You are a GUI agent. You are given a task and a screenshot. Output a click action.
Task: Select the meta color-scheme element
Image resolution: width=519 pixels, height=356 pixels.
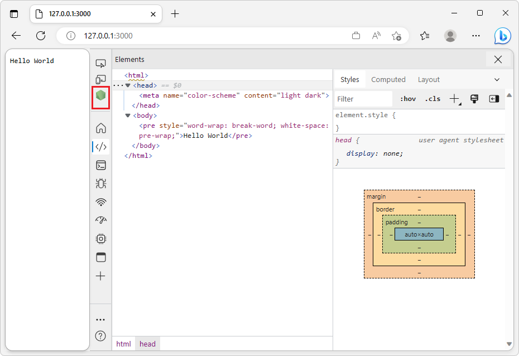(x=234, y=95)
